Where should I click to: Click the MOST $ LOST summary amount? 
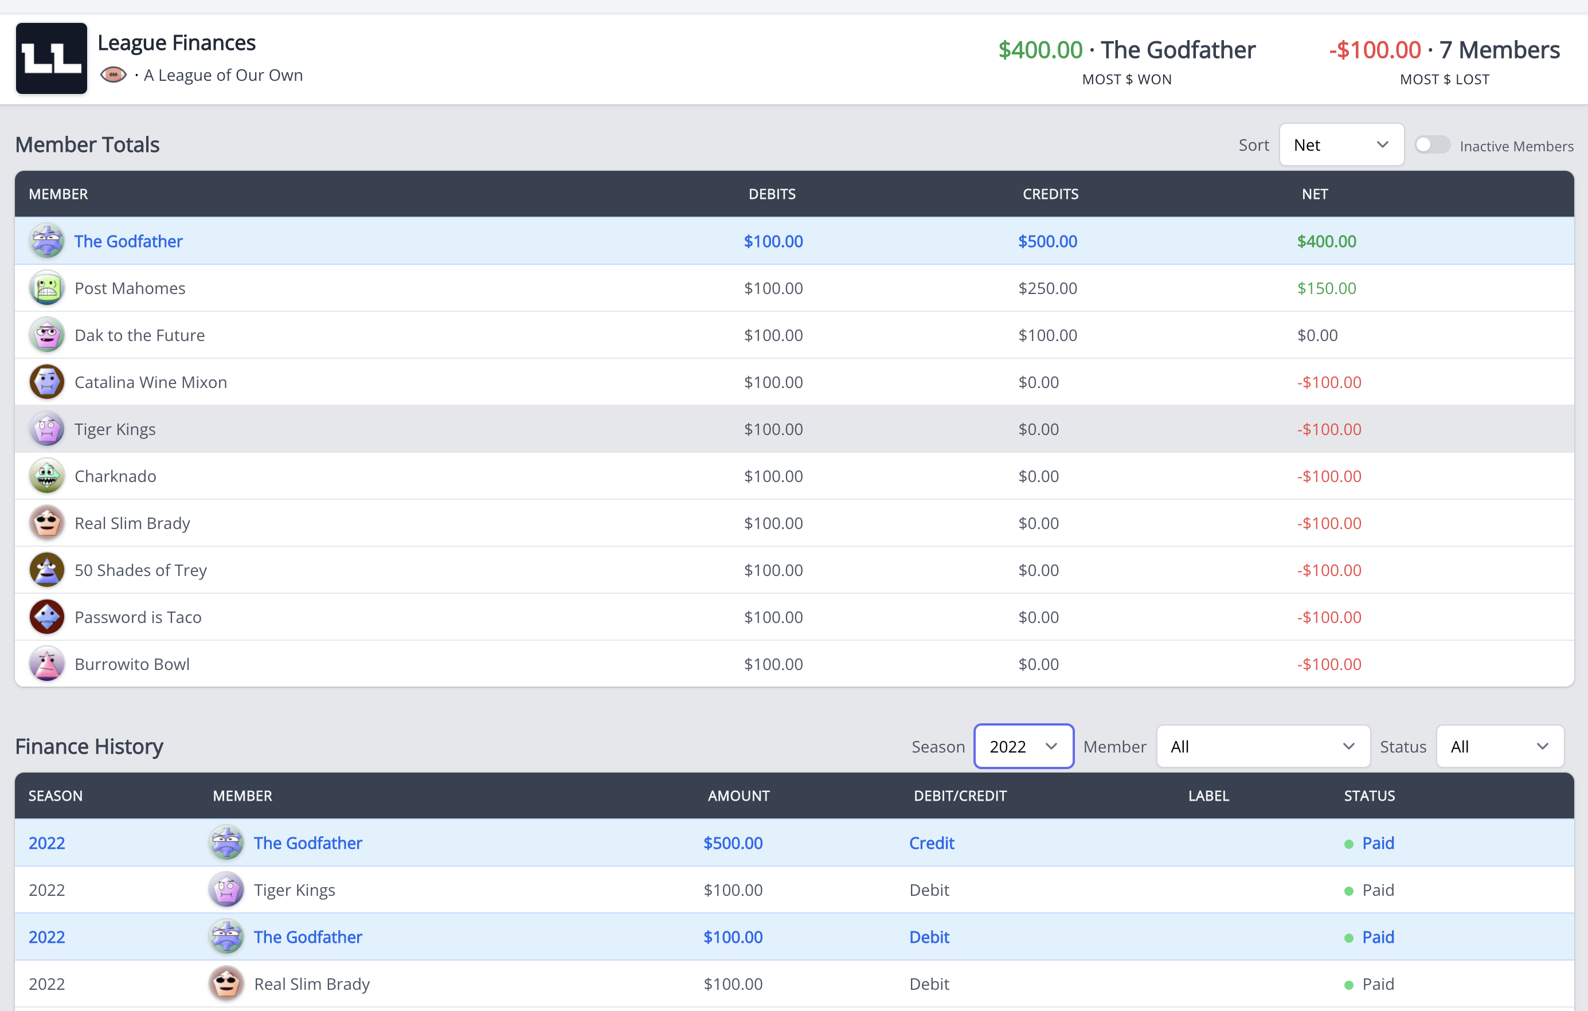[1374, 49]
